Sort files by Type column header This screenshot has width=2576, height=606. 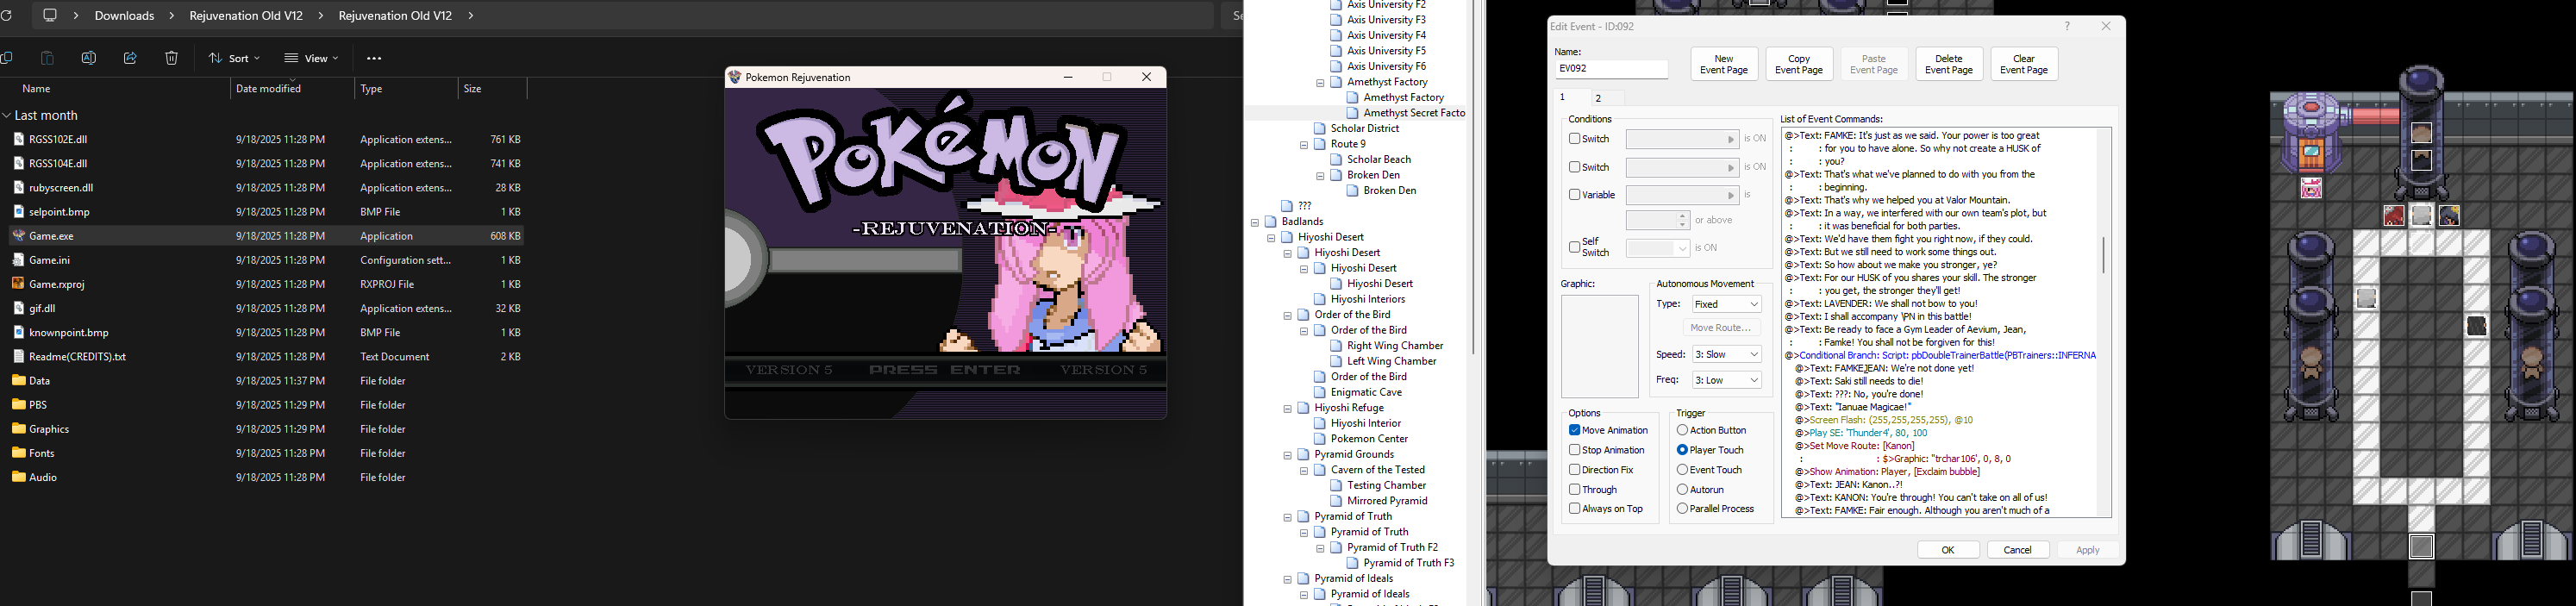(x=371, y=89)
